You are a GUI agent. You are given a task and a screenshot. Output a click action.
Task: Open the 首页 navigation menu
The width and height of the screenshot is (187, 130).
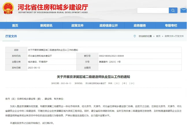pyautogui.click(x=15, y=25)
